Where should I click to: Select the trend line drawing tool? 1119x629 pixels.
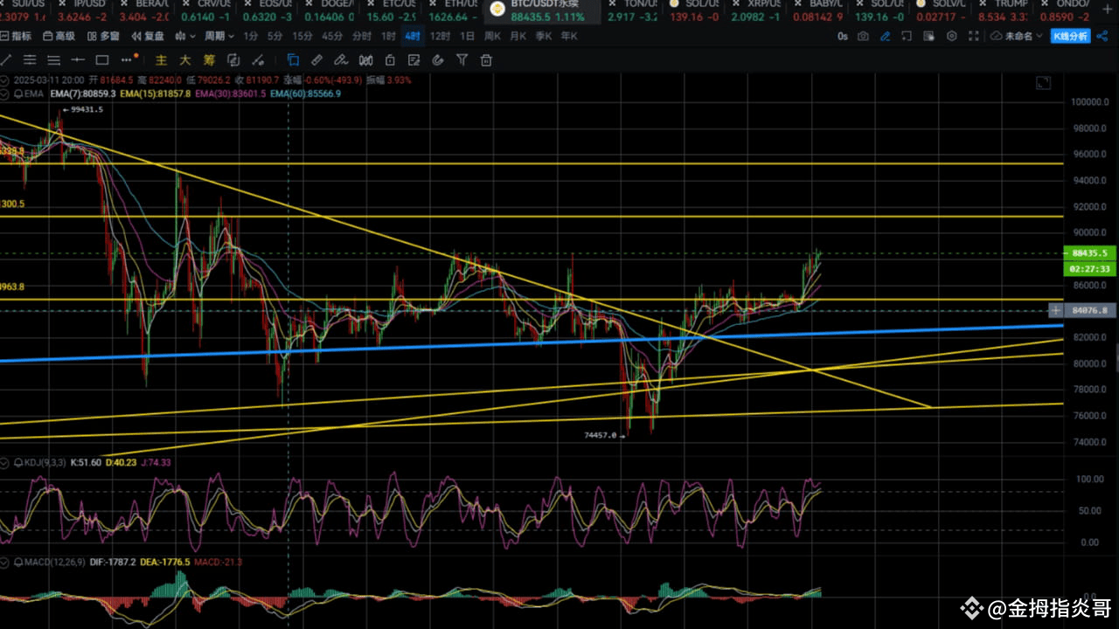pyautogui.click(x=5, y=60)
